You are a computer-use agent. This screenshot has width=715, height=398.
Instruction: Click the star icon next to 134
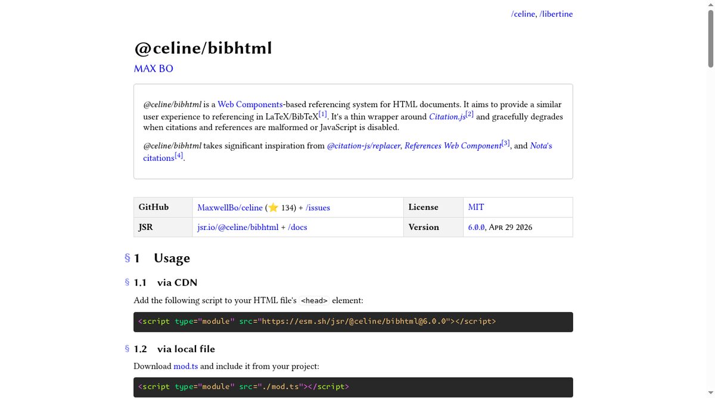point(273,207)
